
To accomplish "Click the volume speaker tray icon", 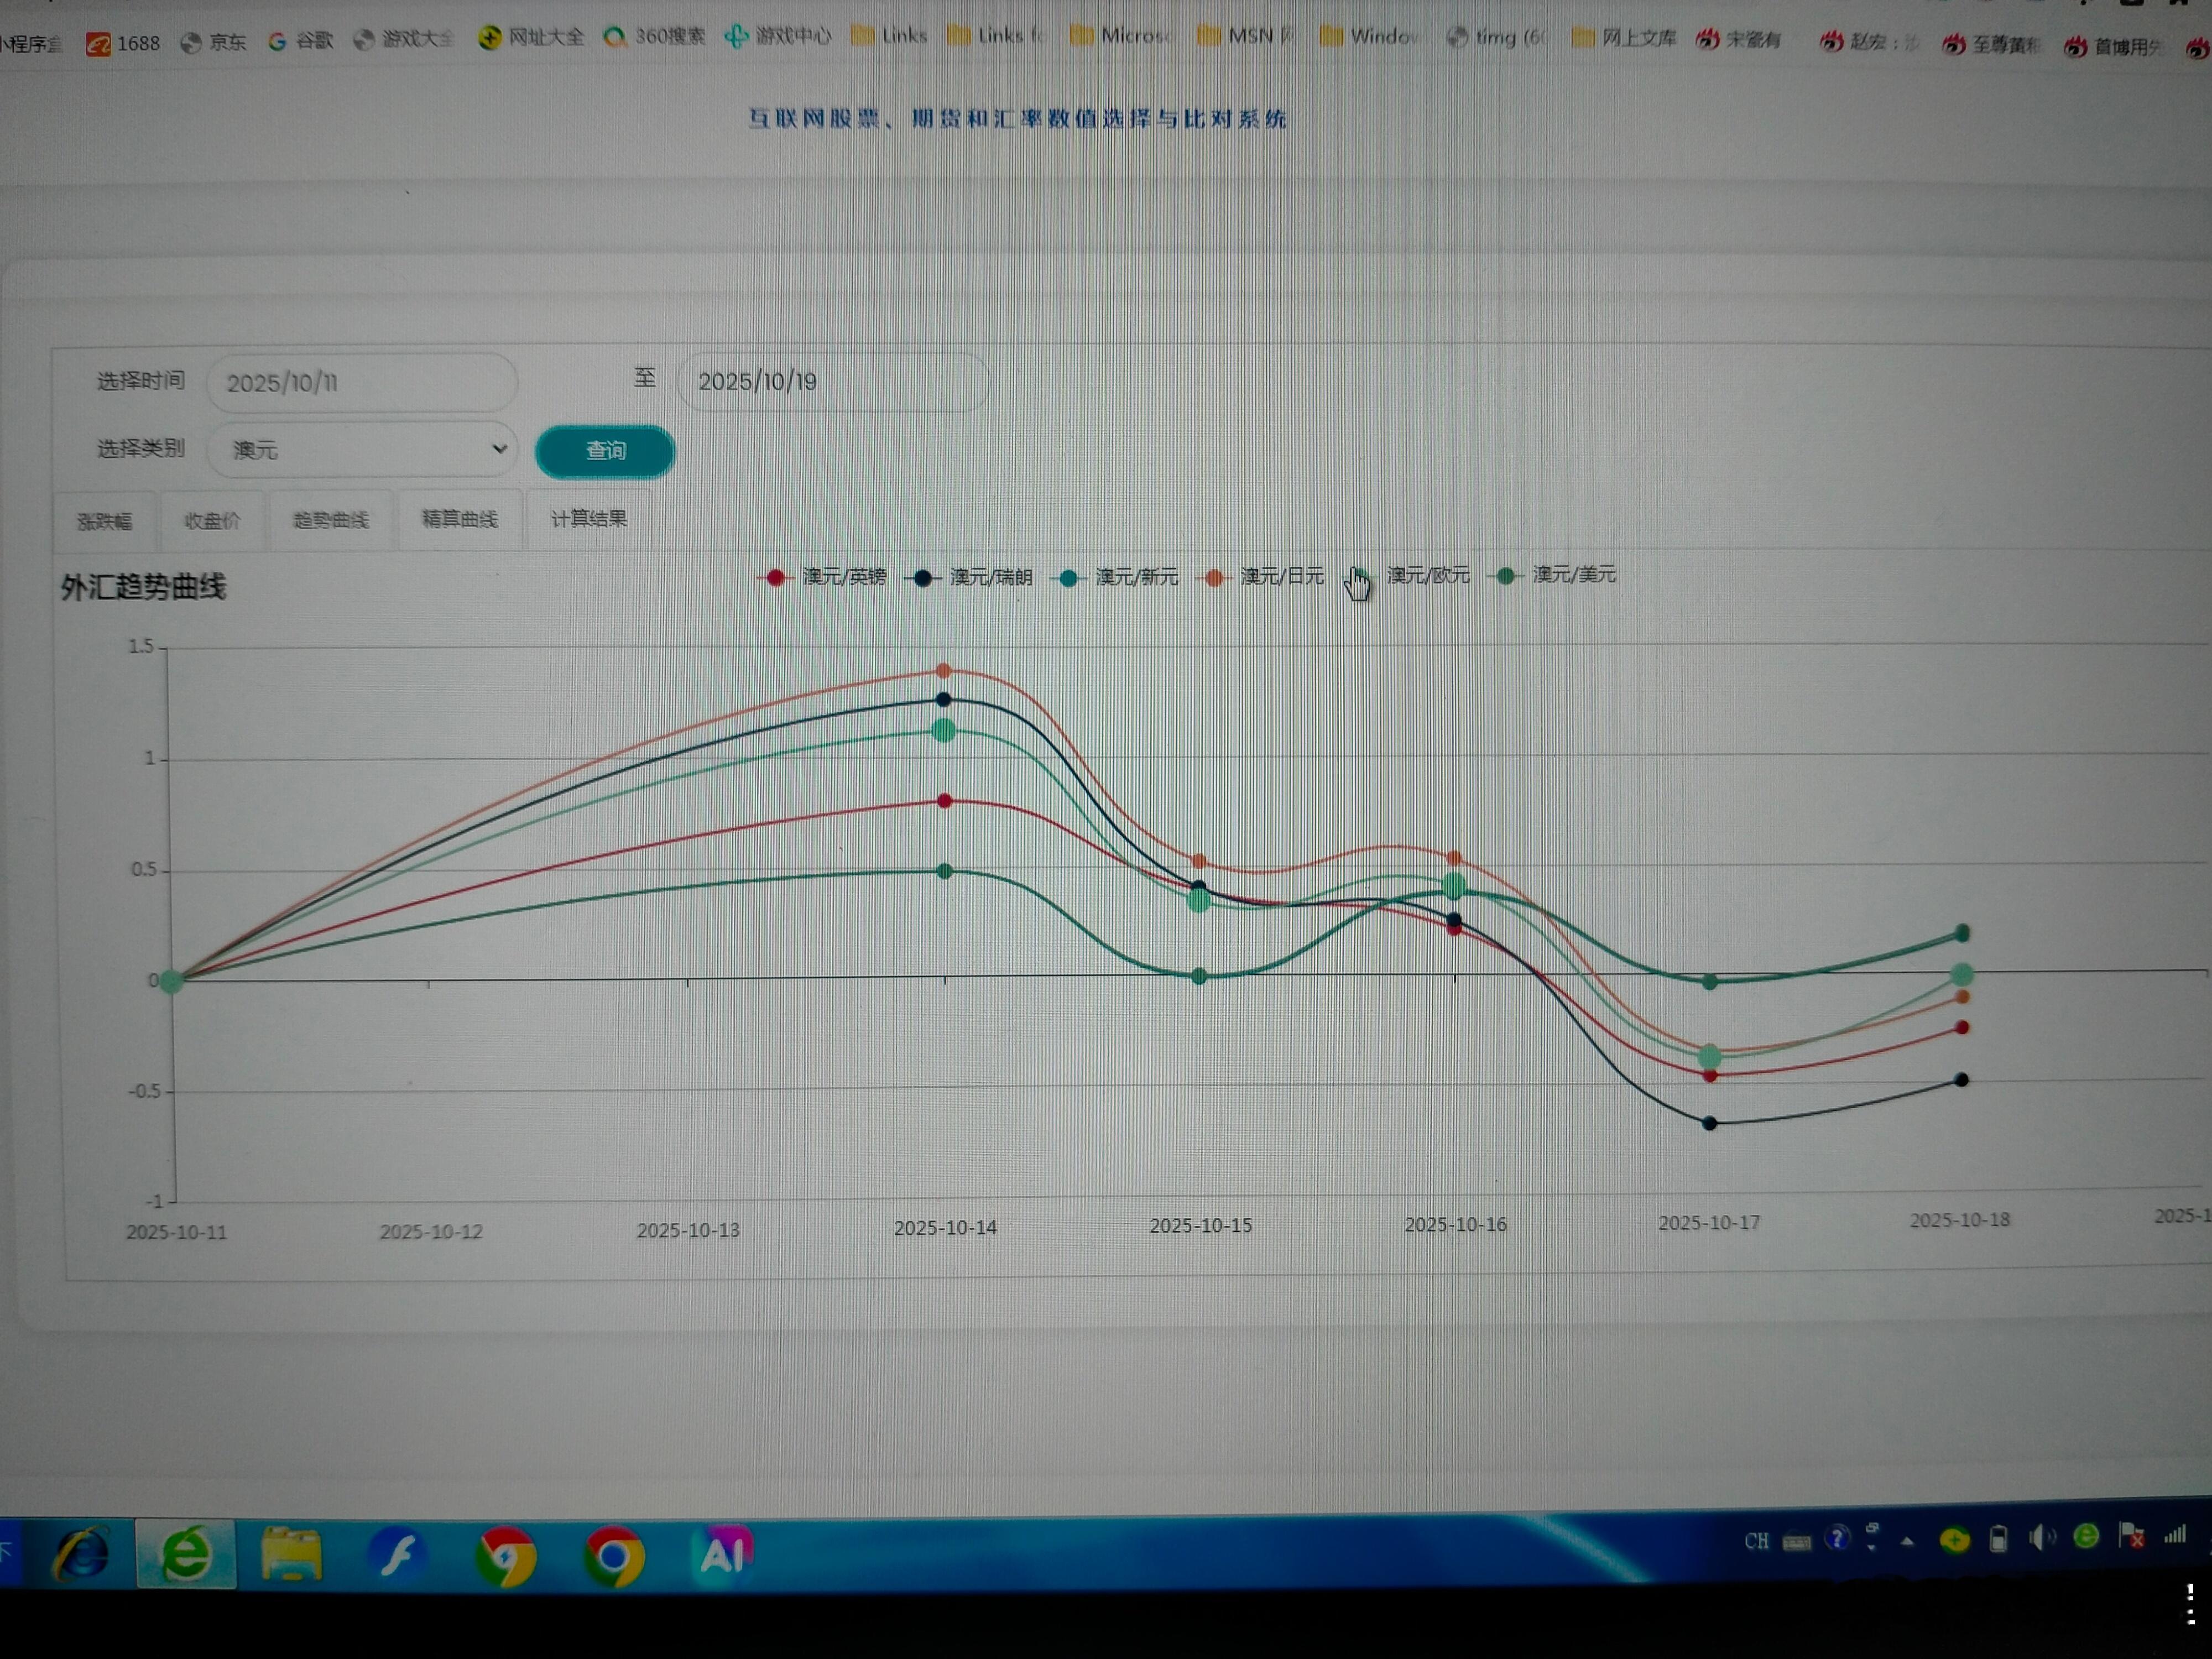I will [x=2041, y=1538].
